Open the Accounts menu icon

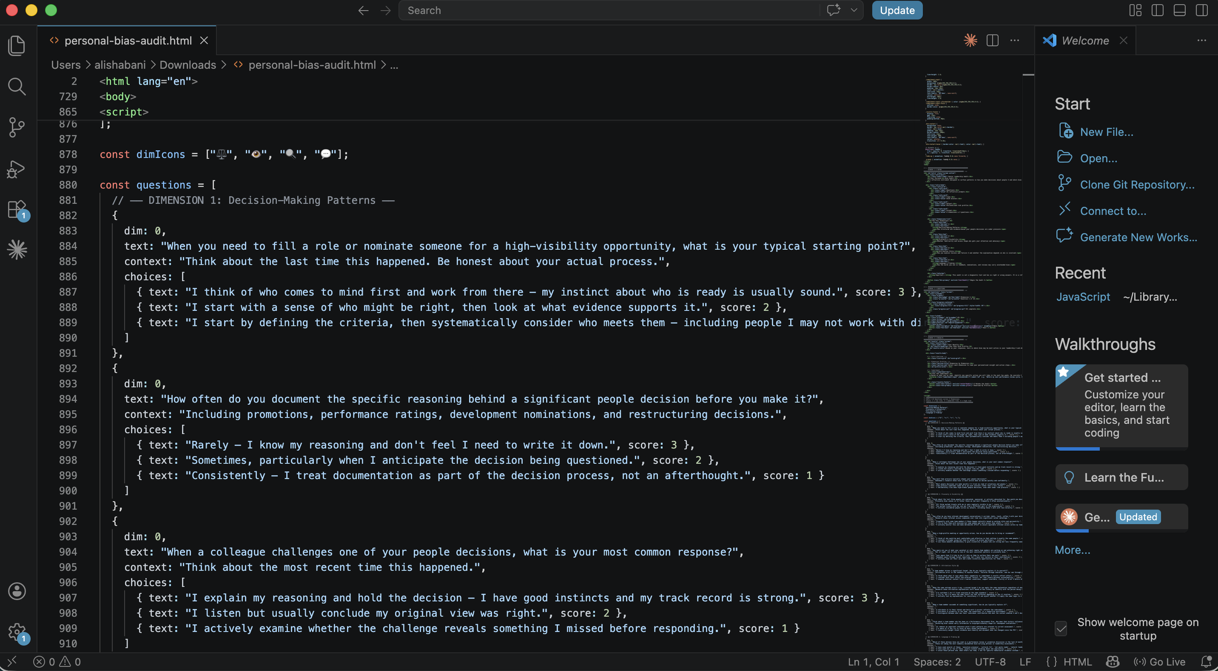point(17,591)
